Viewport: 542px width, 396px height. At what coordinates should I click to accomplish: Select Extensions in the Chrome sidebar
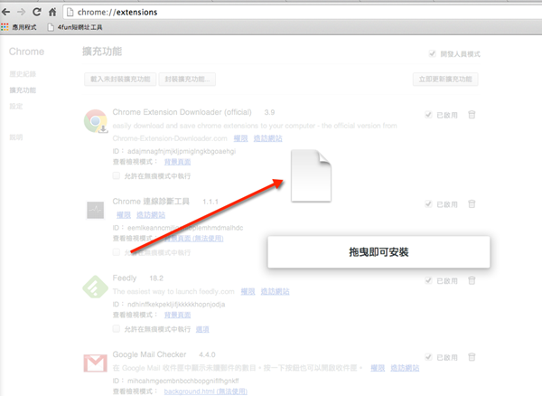pyautogui.click(x=23, y=90)
